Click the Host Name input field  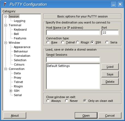tap(73, 33)
